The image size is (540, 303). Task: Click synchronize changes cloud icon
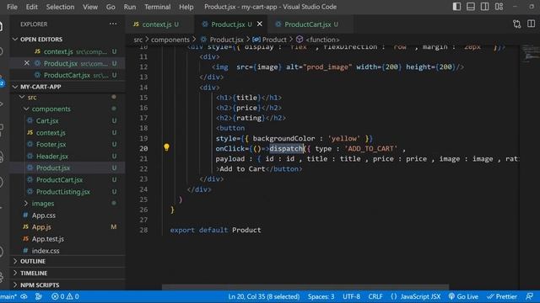point(24,296)
